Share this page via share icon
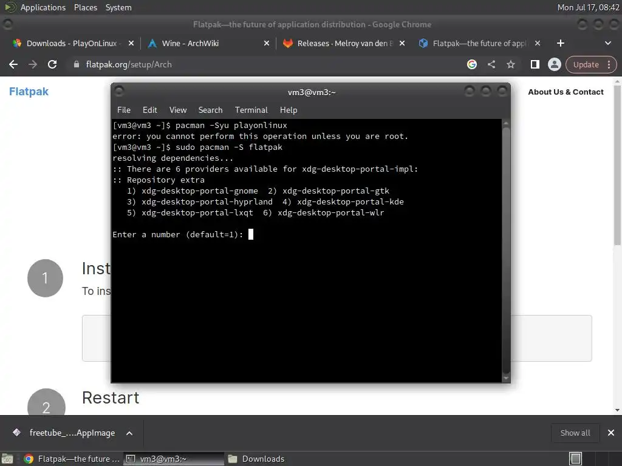 click(x=491, y=64)
